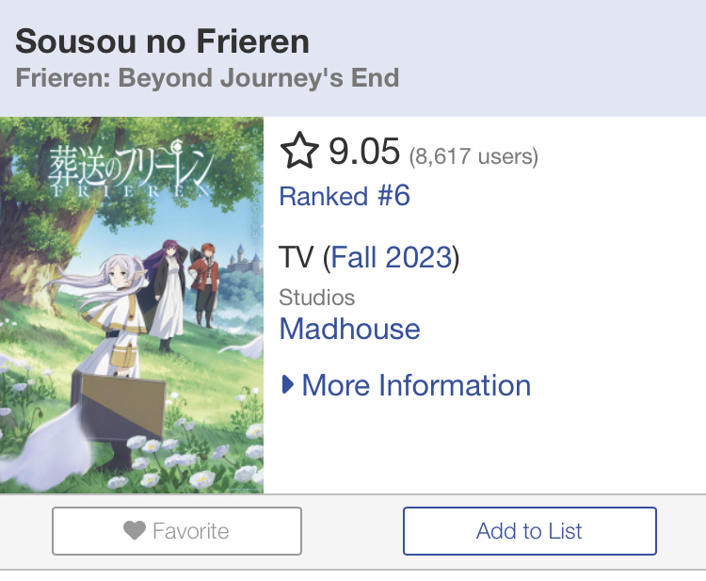Click the Studios label
The image size is (706, 581).
pos(317,298)
